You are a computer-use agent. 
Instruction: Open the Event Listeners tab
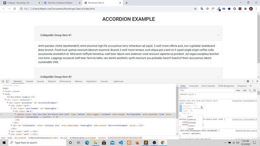(x=208, y=86)
